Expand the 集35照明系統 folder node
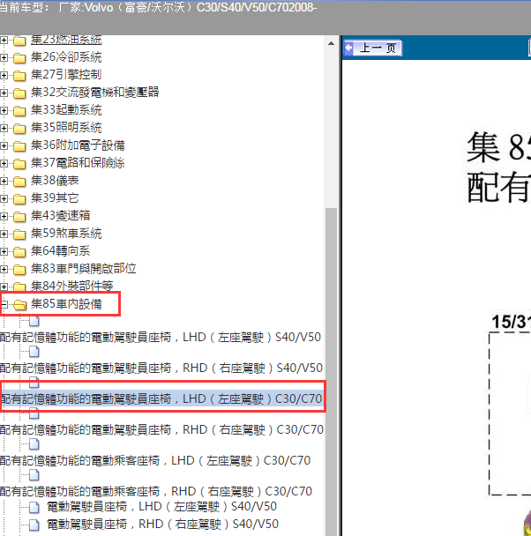This screenshot has width=531, height=536. [4, 128]
